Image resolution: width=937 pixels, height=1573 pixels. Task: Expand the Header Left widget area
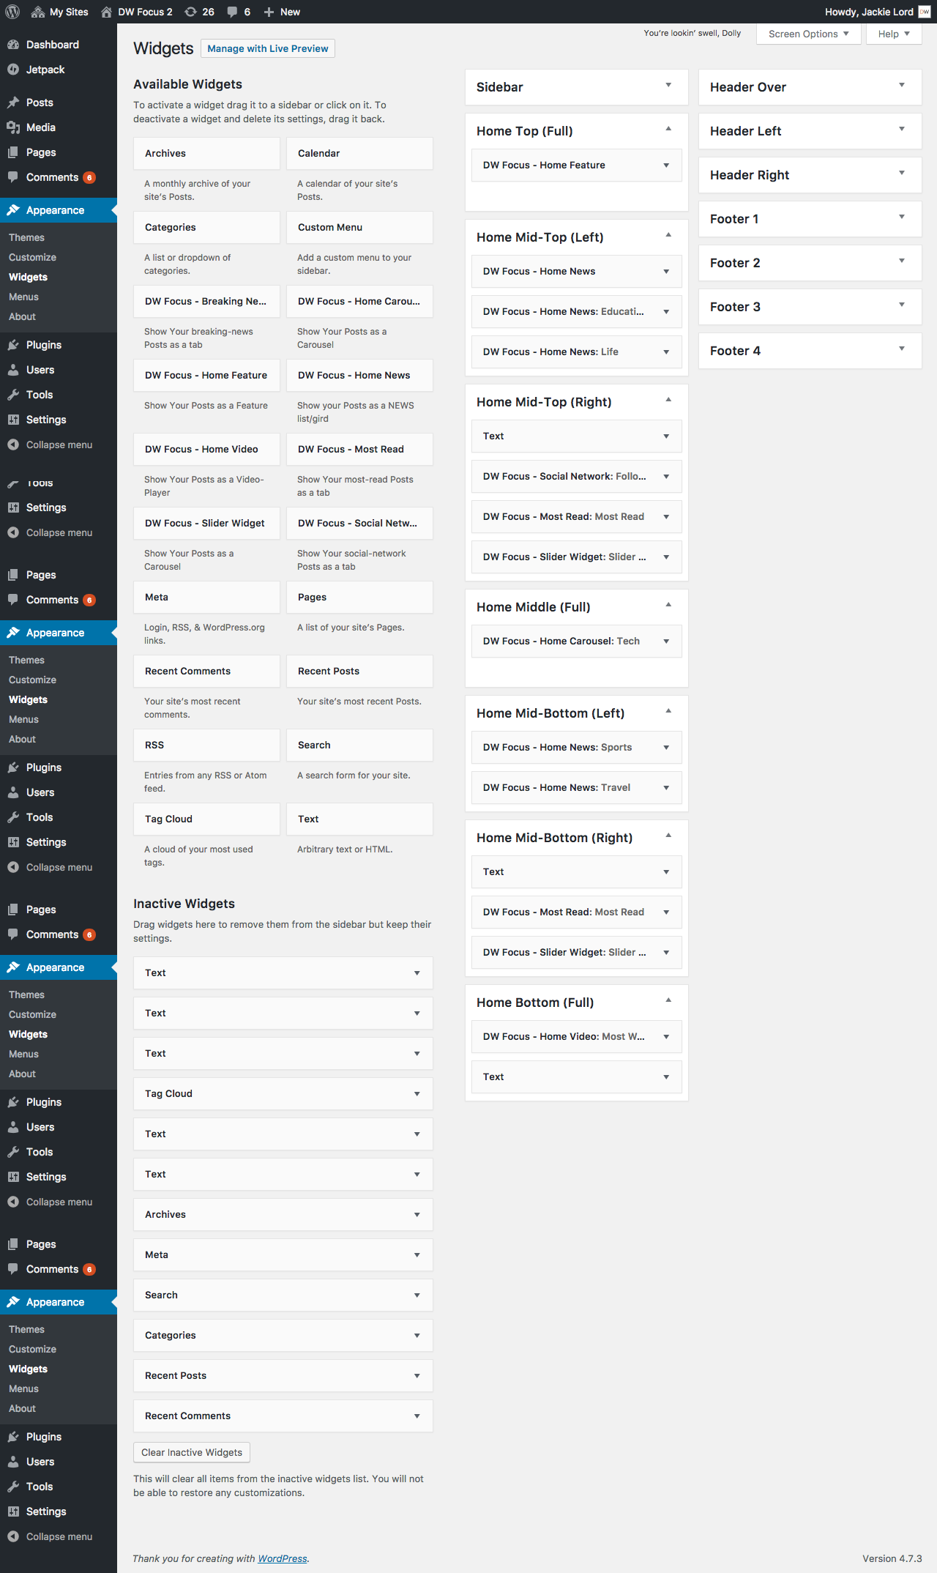[x=902, y=130]
